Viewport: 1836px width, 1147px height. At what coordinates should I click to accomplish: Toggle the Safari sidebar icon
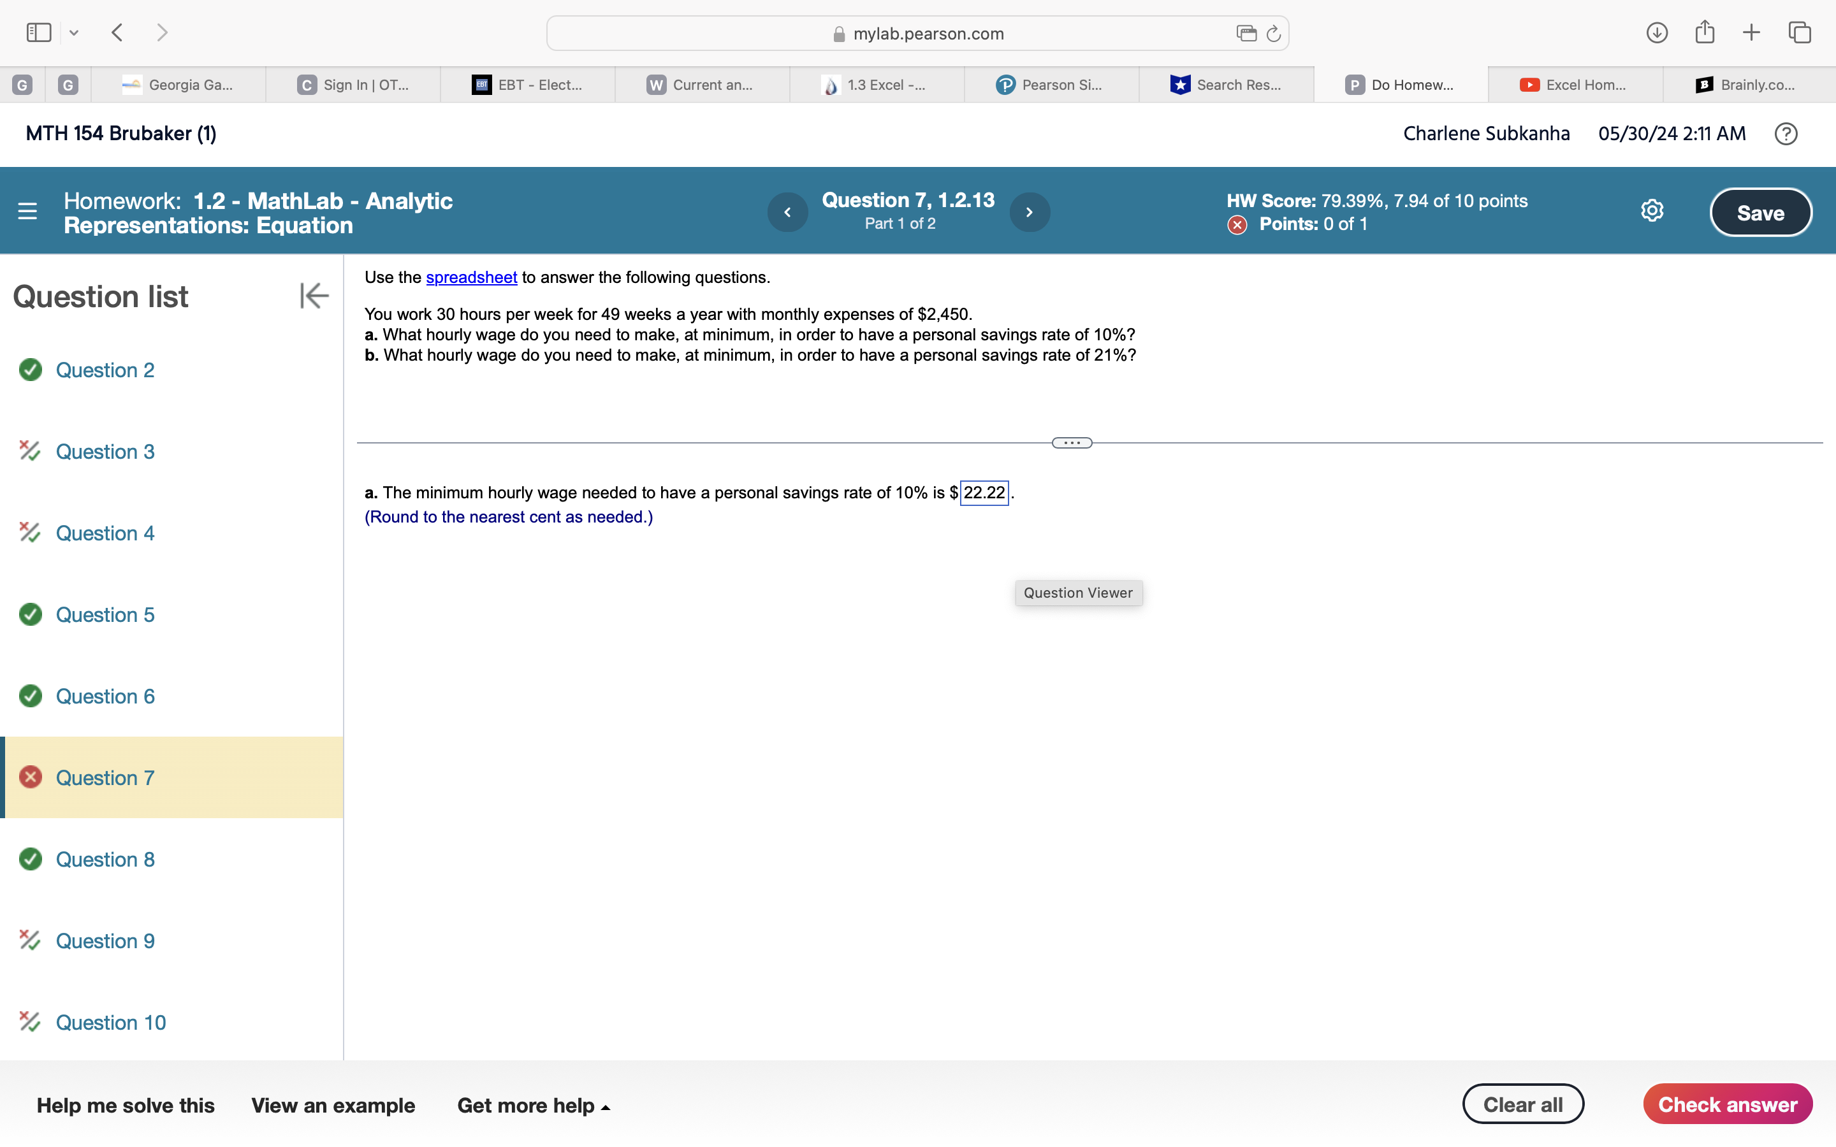[39, 32]
